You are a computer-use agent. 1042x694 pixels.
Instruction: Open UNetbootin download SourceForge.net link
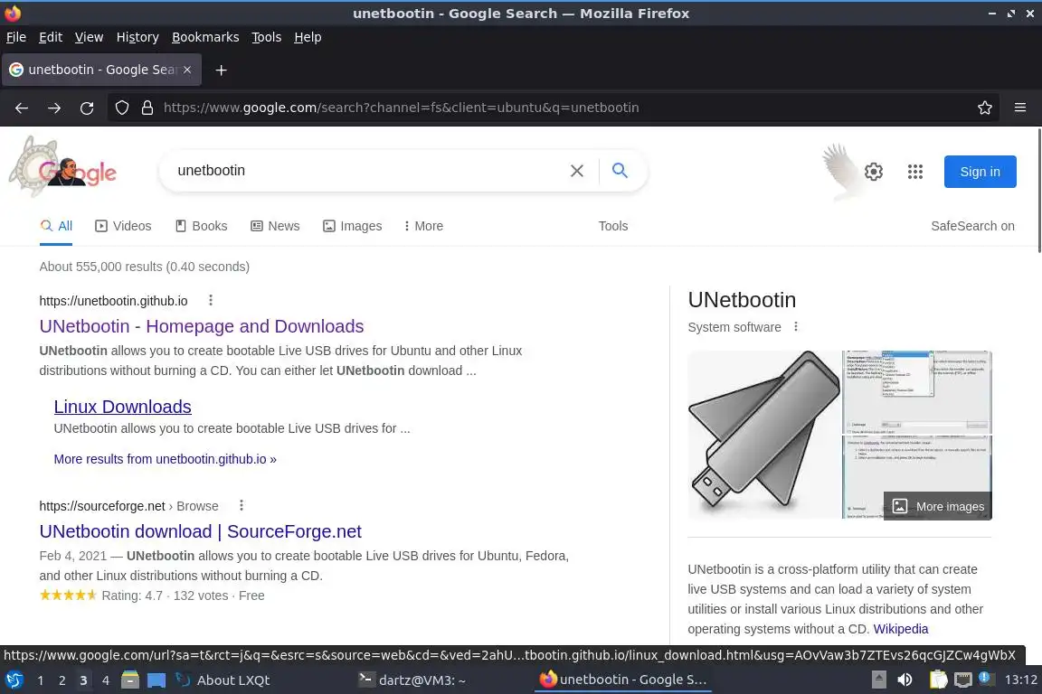[200, 531]
